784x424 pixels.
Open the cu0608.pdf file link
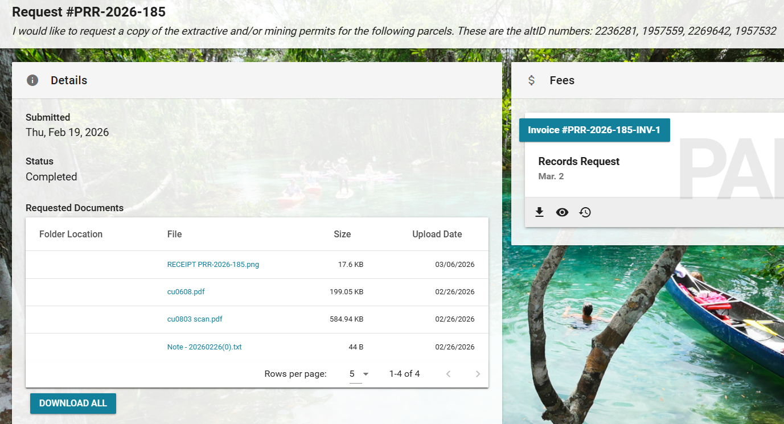click(186, 292)
